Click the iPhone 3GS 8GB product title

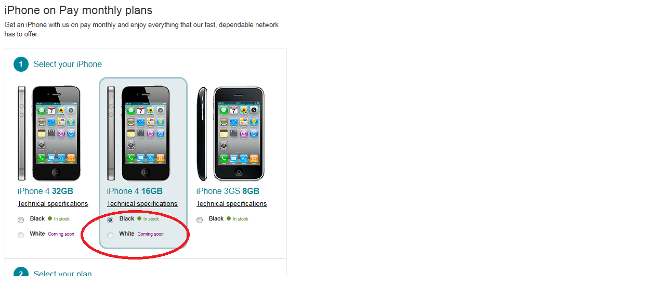pyautogui.click(x=228, y=191)
